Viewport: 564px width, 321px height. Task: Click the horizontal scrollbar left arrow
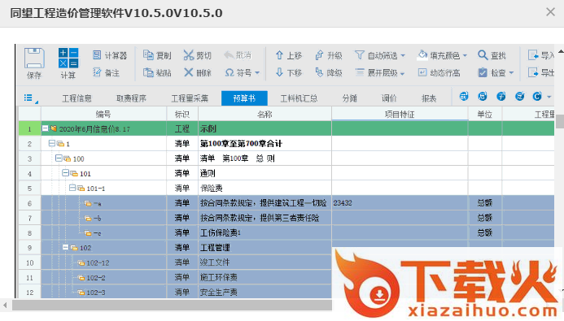5,306
